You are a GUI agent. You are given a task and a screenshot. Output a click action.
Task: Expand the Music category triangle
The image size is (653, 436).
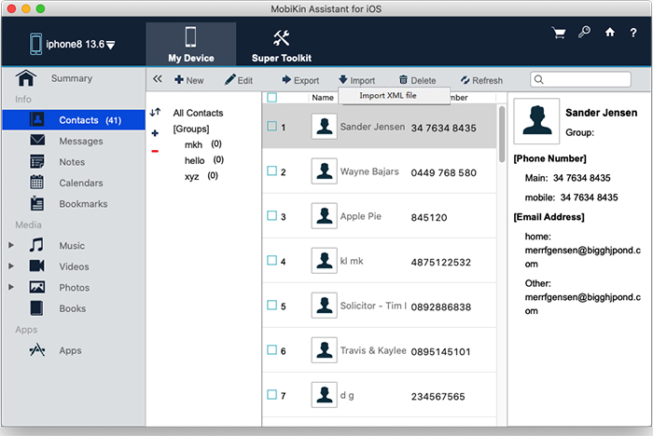(11, 245)
